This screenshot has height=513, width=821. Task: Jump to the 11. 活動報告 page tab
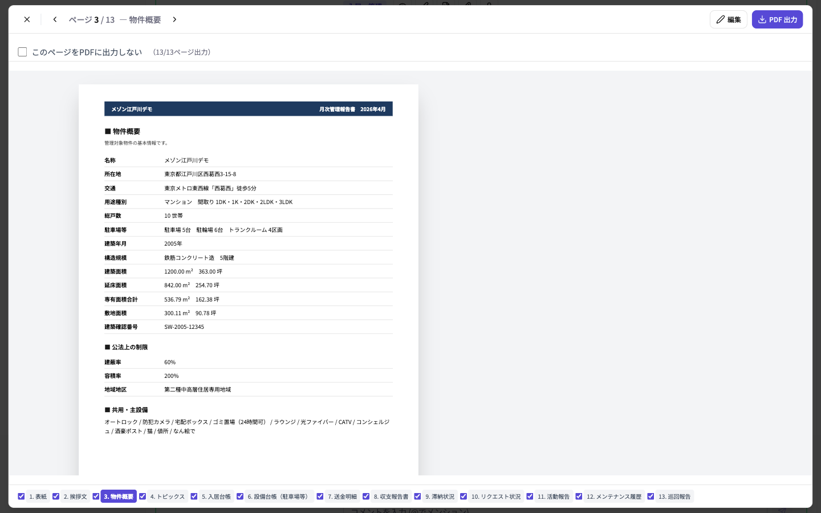tap(554, 496)
